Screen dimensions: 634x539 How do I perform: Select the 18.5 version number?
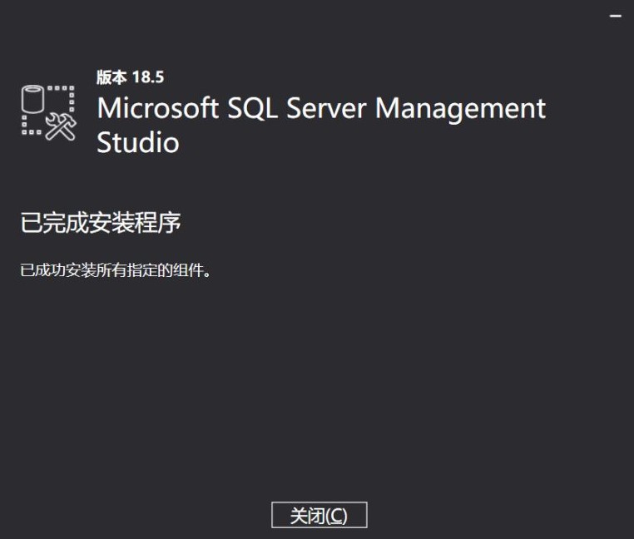[x=148, y=77]
